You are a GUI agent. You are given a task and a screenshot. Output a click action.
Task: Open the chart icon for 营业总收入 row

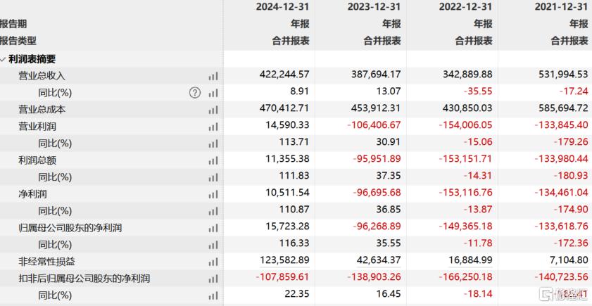[x=213, y=76]
